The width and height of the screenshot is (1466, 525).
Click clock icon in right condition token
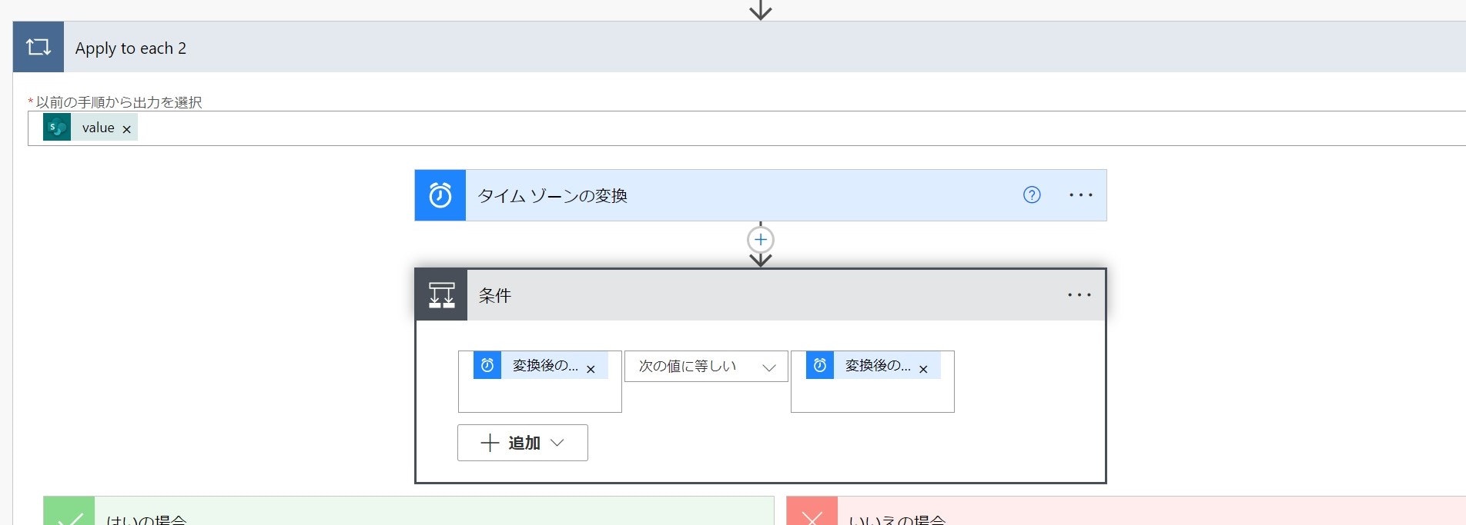point(820,365)
